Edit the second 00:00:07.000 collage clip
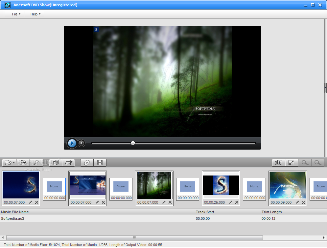 97,202
